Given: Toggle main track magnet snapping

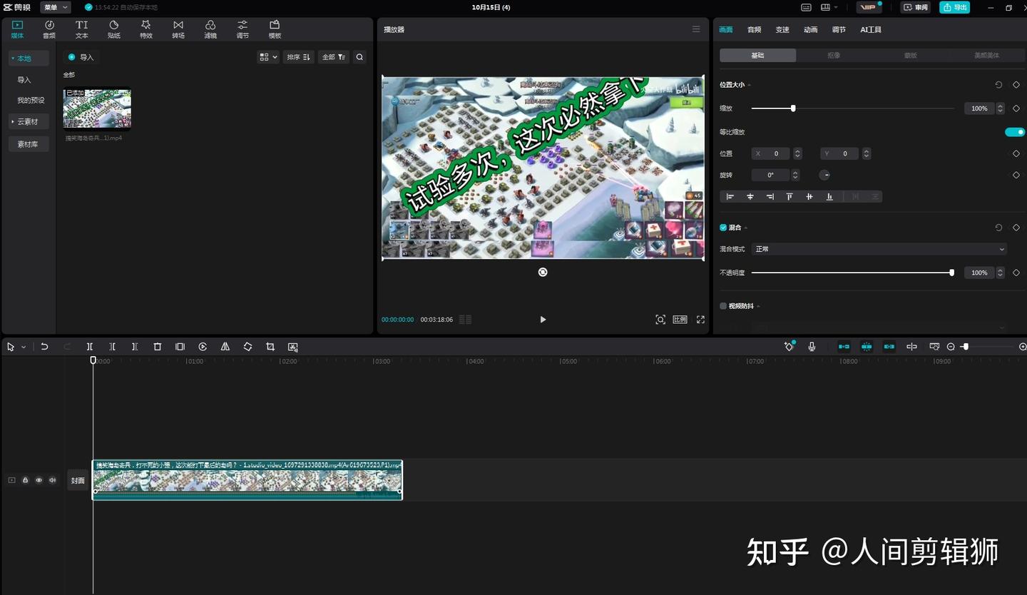Looking at the screenshot, I should (x=844, y=347).
